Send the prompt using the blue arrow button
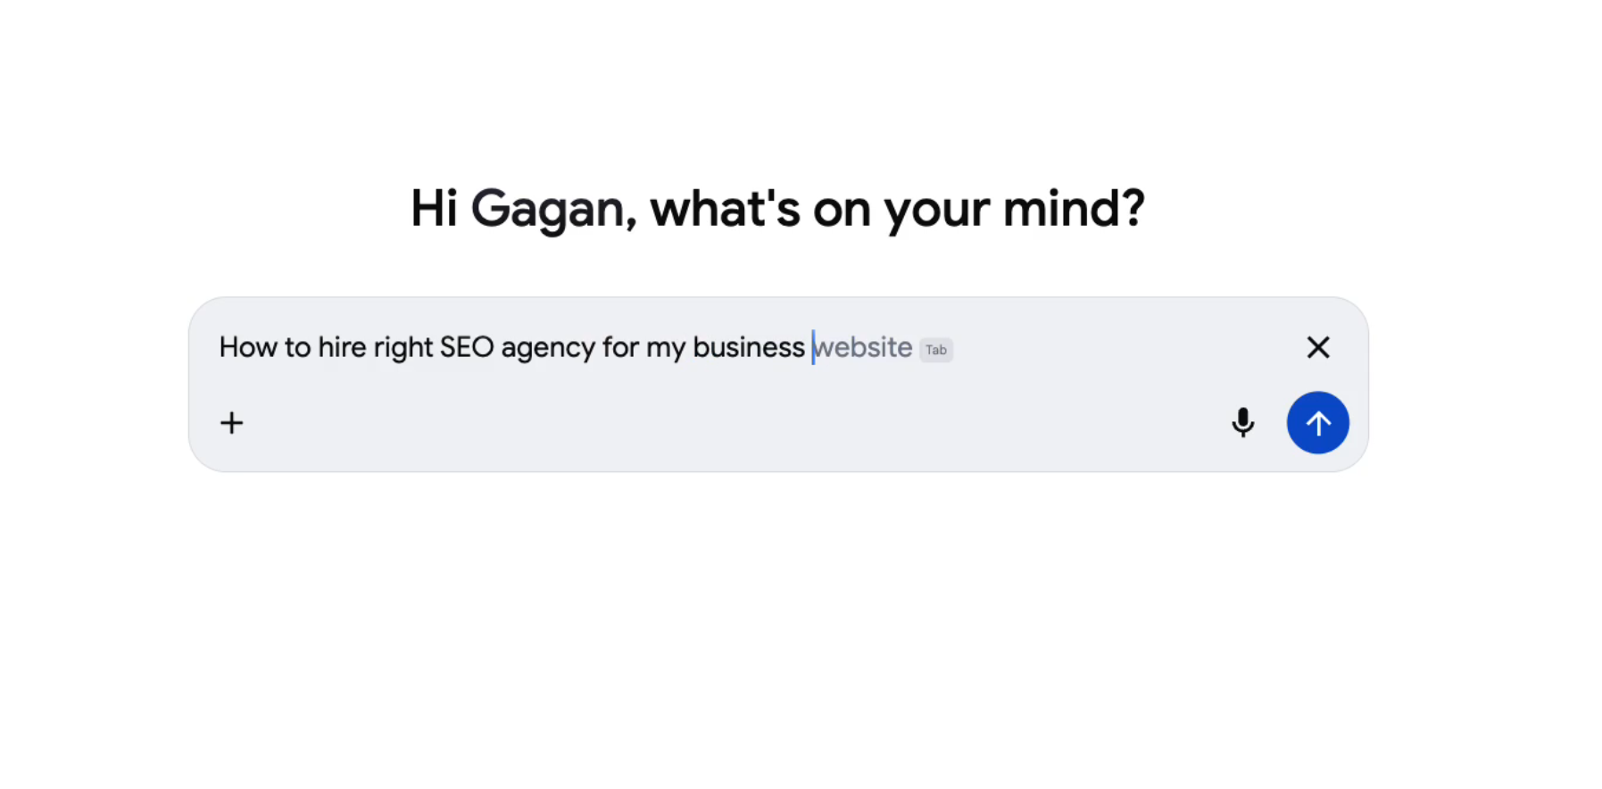This screenshot has width=1602, height=789. point(1317,423)
